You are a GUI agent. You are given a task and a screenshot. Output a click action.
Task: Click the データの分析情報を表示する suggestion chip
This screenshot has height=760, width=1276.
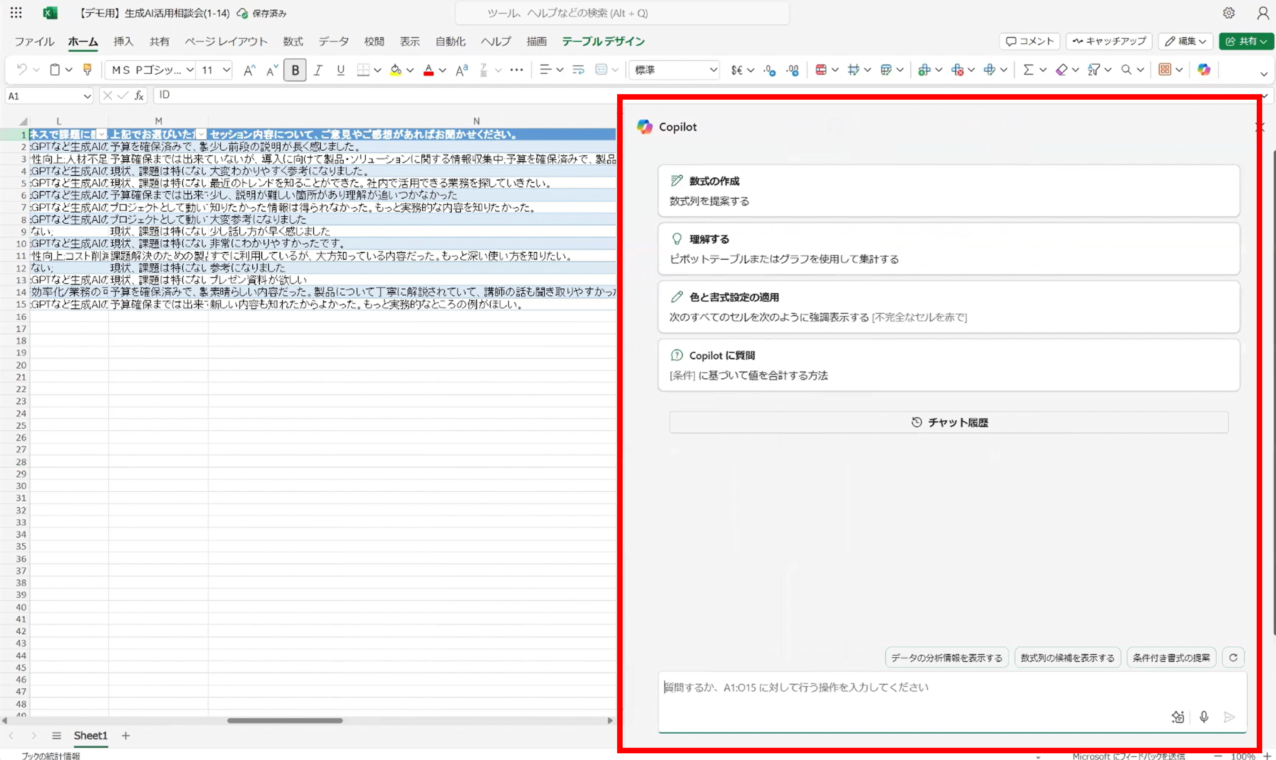point(946,657)
